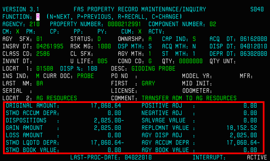Click the DISP % value 100

(92, 69)
